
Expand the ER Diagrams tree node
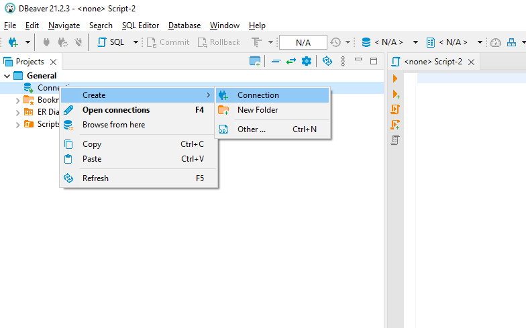click(x=17, y=113)
